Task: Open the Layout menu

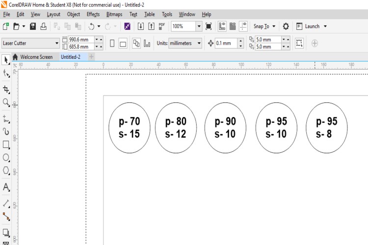Action: pyautogui.click(x=53, y=14)
